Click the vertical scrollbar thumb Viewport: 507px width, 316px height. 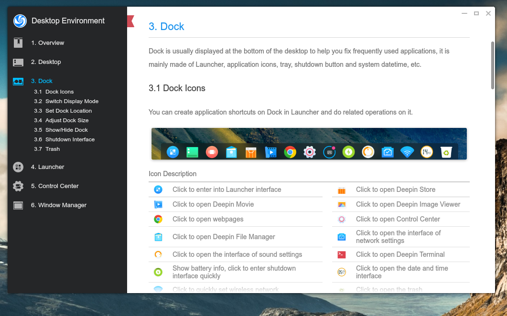pyautogui.click(x=493, y=65)
